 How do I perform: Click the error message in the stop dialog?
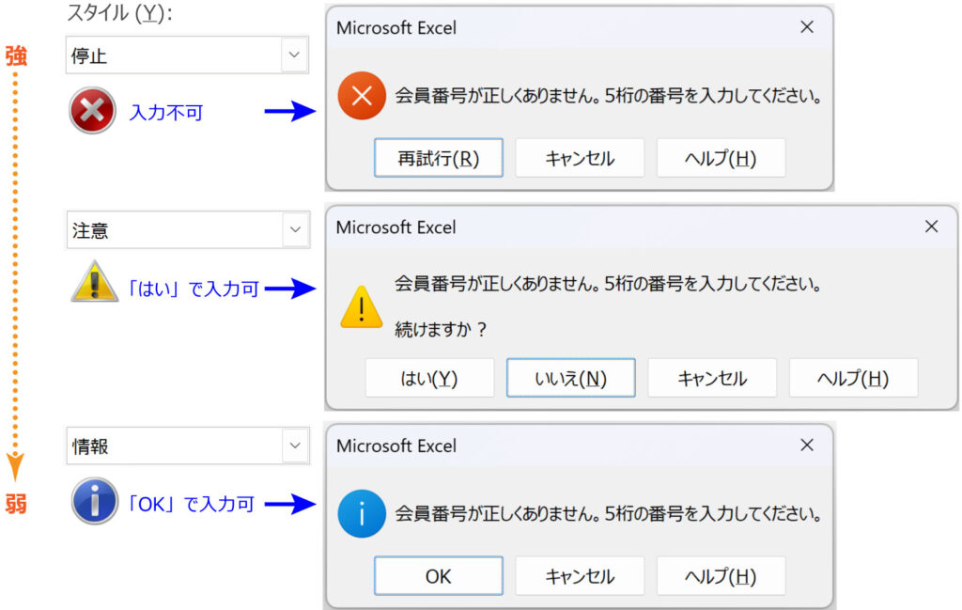tap(608, 96)
